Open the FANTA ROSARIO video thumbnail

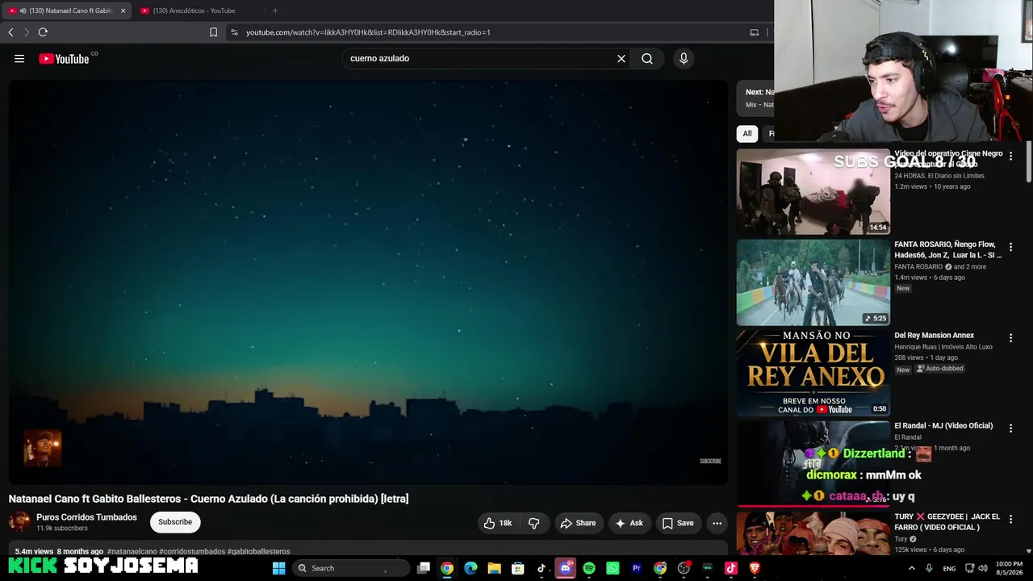(813, 282)
